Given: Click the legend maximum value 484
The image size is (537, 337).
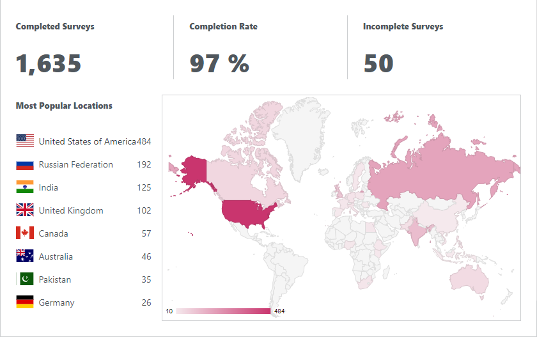Looking at the screenshot, I should tap(279, 311).
